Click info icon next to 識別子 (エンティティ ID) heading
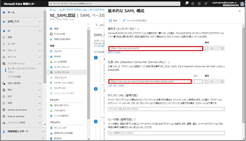Viewport: 246px width, 141px height. tap(138, 29)
